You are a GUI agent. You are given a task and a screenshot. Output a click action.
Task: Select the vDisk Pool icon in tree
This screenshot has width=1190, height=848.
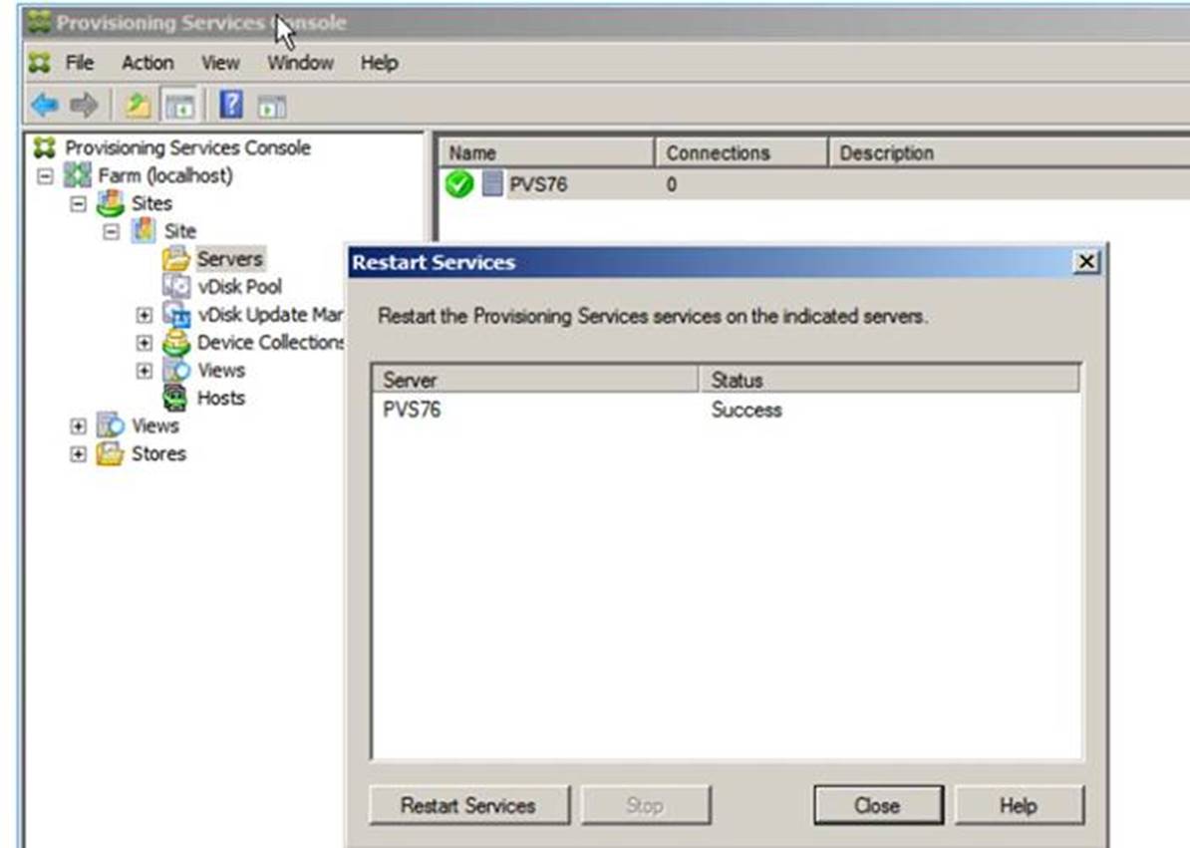(x=175, y=287)
